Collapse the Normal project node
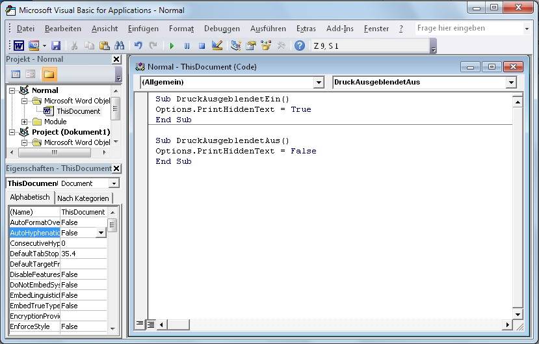Image resolution: width=539 pixels, height=344 pixels. tap(12, 91)
